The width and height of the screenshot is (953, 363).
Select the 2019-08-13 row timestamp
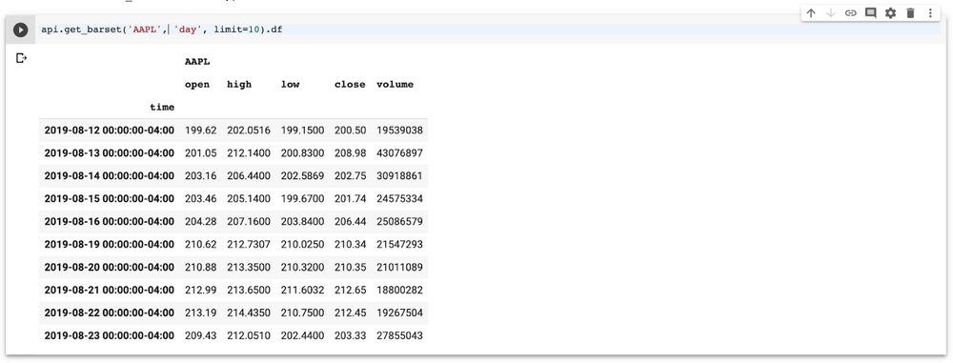(x=110, y=152)
